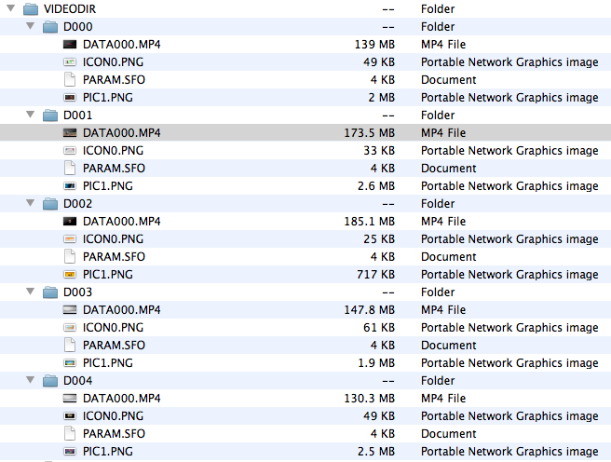Click the 185.1 MB DATA000.MP4 video thumbnail icon
The height and width of the screenshot is (462, 611).
70,222
